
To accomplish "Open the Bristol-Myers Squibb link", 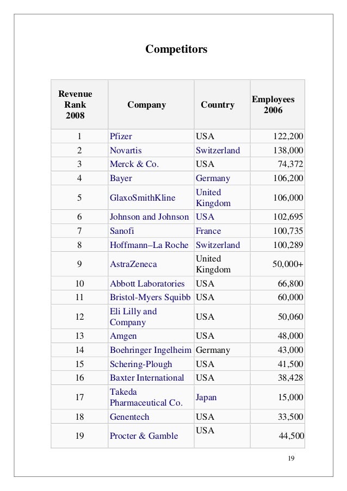I will click(x=150, y=297).
